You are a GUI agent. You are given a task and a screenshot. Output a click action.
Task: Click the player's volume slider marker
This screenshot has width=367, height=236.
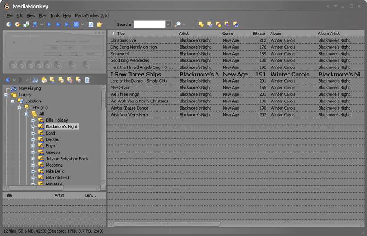(76, 55)
